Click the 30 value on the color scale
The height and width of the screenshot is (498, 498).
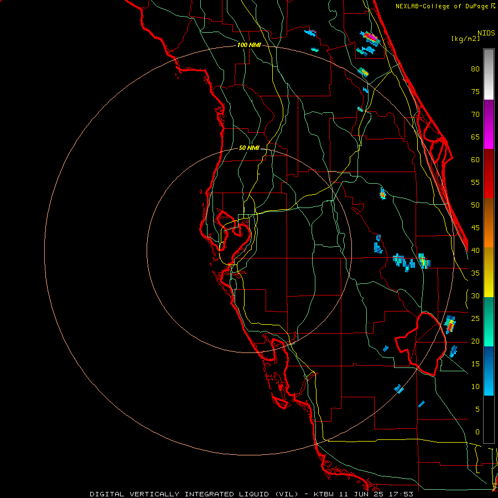point(475,295)
